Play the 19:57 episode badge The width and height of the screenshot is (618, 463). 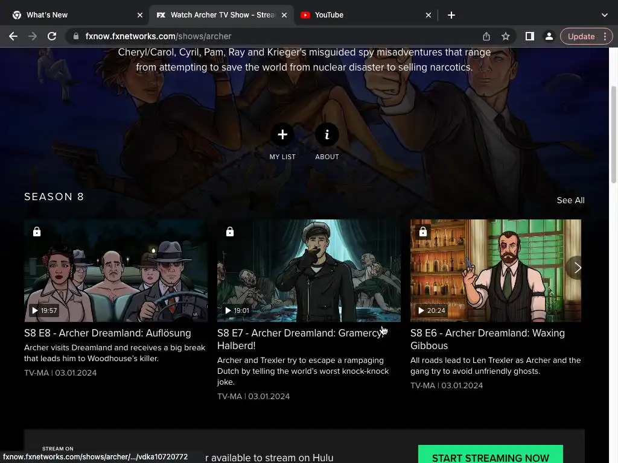[44, 310]
